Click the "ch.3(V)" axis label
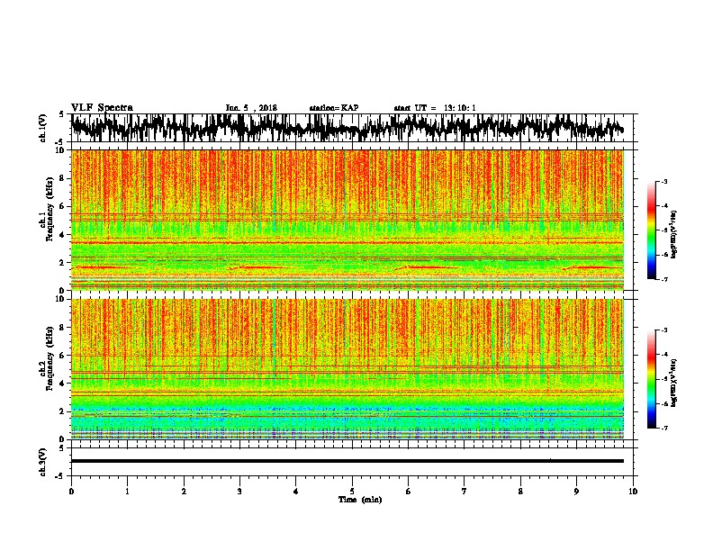This screenshot has height=551, width=713. click(43, 462)
